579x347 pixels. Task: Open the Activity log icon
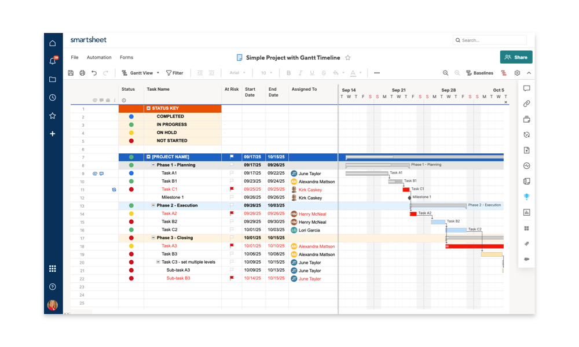(x=526, y=165)
